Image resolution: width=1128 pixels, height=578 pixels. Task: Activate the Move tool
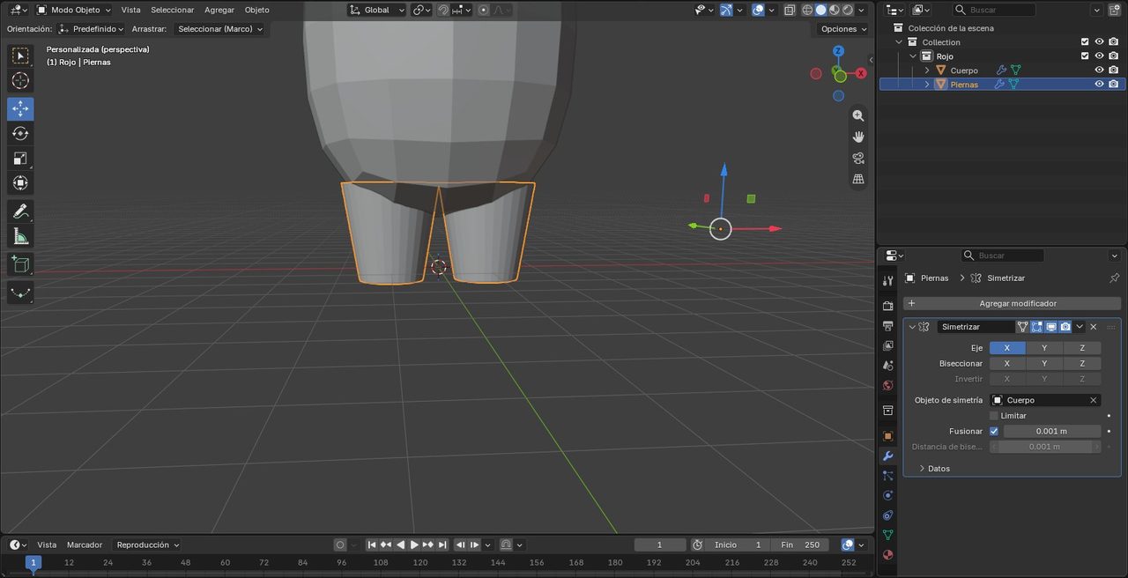pyautogui.click(x=20, y=109)
